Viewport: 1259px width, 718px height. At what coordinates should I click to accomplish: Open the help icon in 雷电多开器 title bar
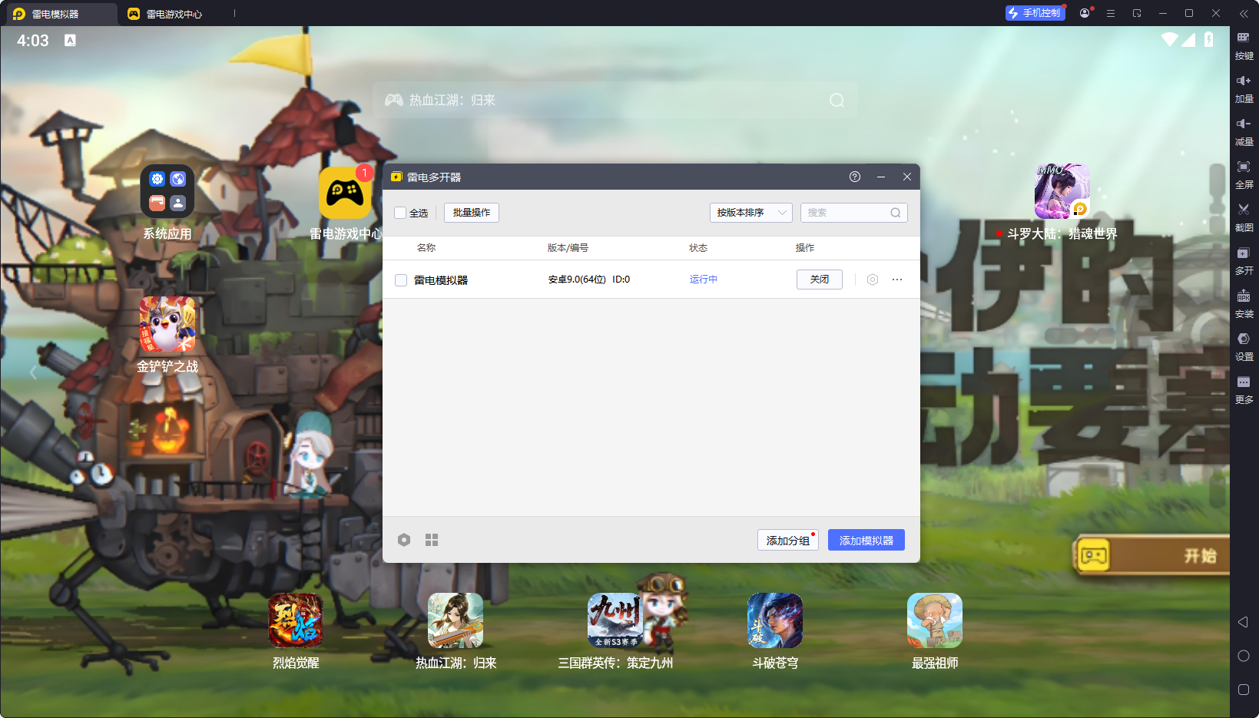[x=855, y=177]
